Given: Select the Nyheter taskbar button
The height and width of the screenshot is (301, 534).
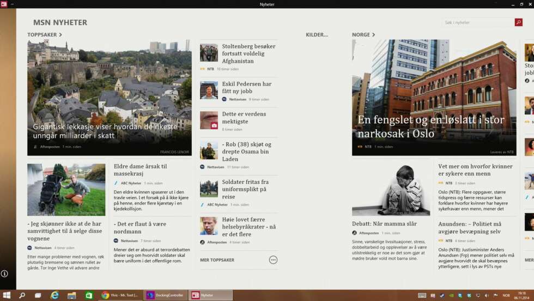Looking at the screenshot, I should pos(210,295).
